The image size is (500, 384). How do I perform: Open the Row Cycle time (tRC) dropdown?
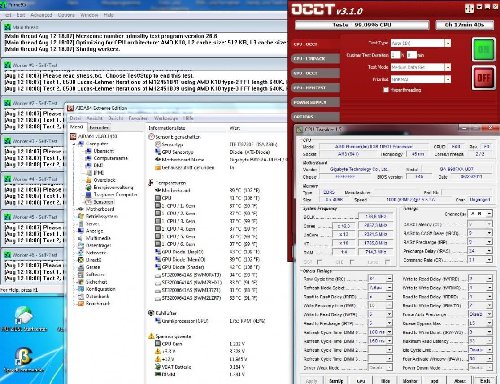tap(389, 279)
